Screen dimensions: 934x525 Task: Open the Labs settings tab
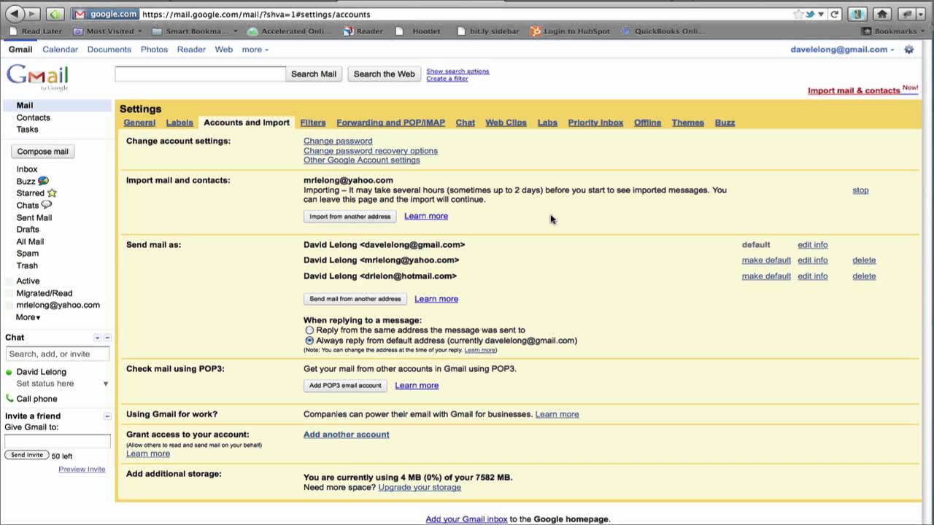547,122
